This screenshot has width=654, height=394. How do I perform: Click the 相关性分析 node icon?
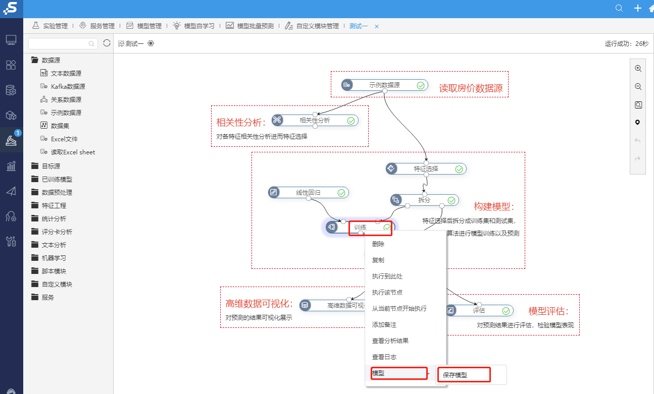point(277,120)
